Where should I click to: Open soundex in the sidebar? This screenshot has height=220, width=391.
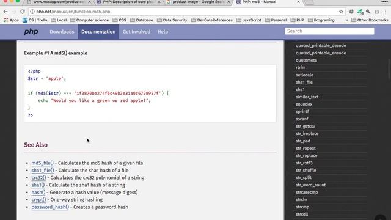click(304, 105)
